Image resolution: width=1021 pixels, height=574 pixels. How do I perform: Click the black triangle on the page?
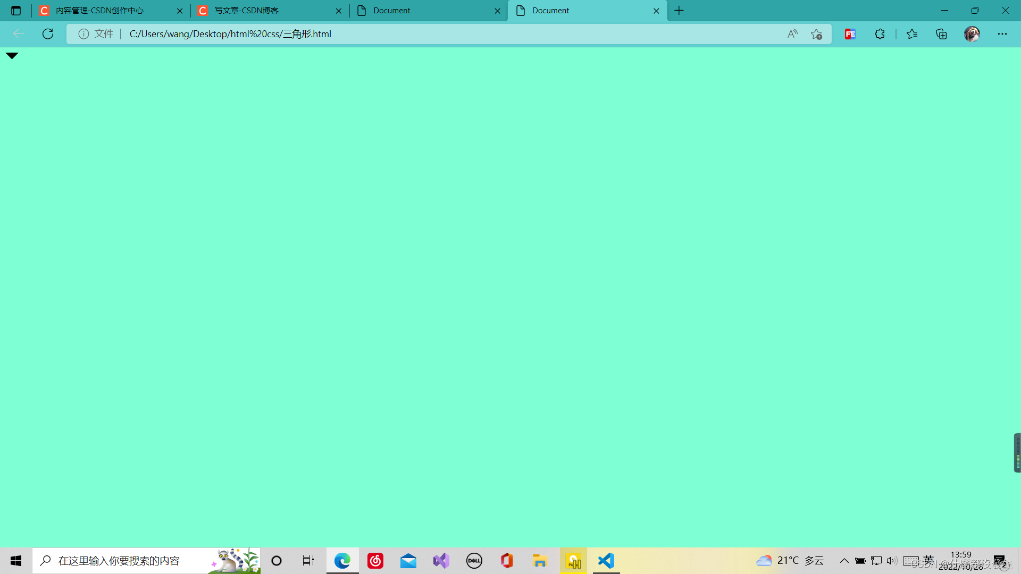[x=12, y=55]
